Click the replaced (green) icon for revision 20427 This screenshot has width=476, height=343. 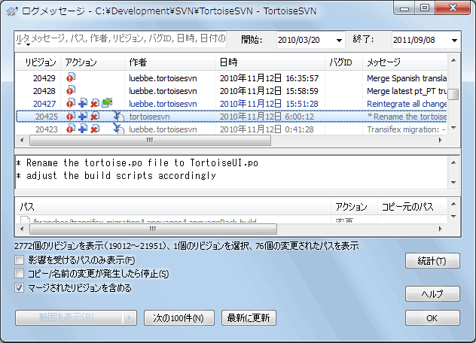pyautogui.click(x=107, y=103)
